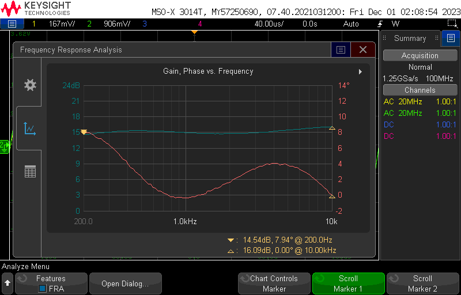
Task: Switch to the chart plot tab
Action: click(30, 128)
